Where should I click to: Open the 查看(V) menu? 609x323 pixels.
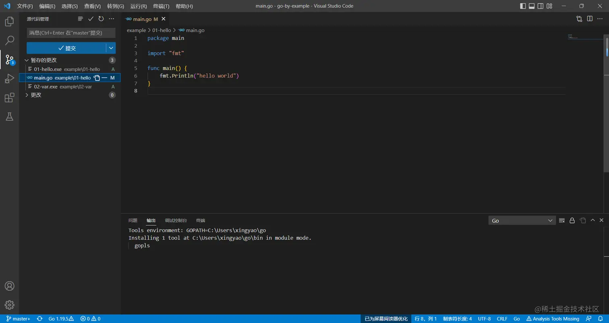(93, 6)
